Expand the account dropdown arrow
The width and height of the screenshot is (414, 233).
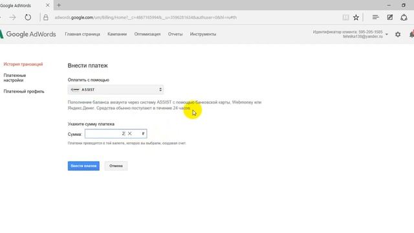tap(387, 34)
